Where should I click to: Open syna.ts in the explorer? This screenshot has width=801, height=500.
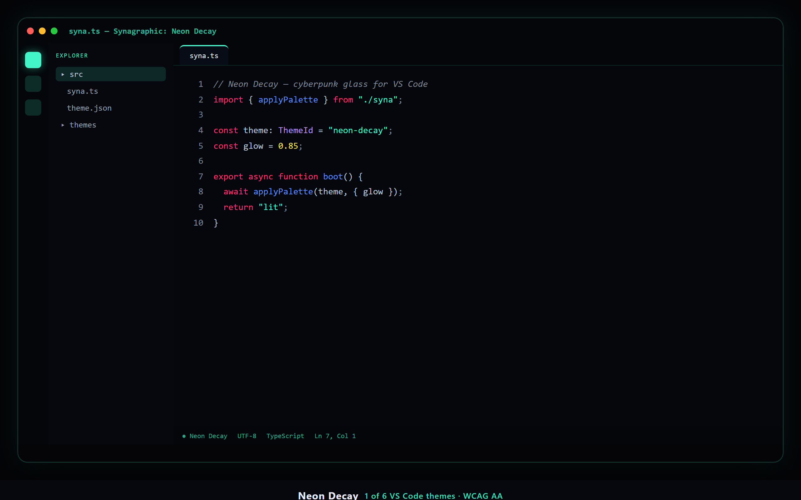pos(82,91)
